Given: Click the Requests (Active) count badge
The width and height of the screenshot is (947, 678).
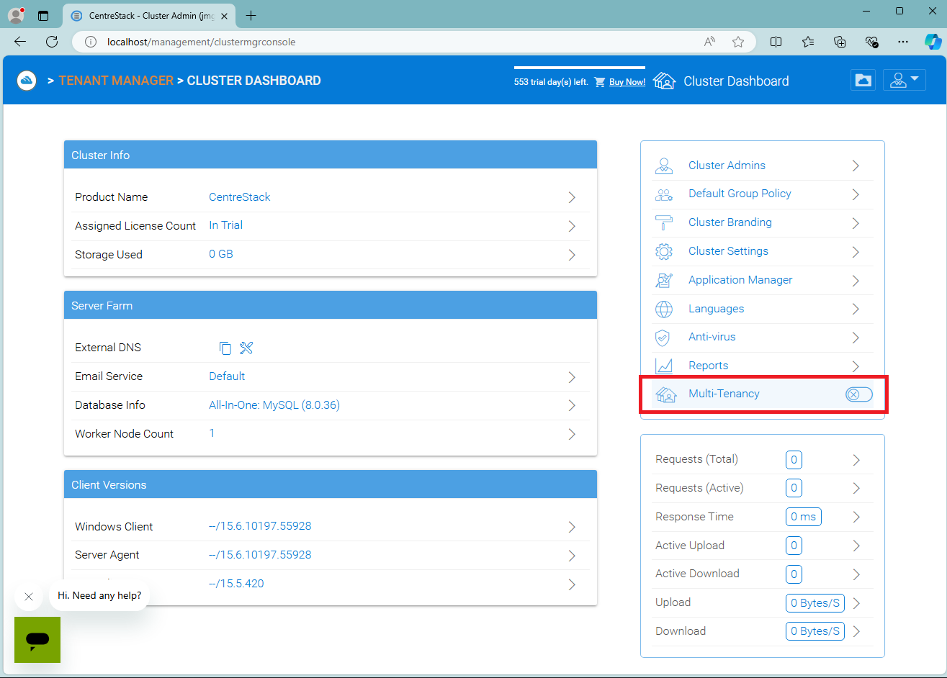Looking at the screenshot, I should pos(794,488).
